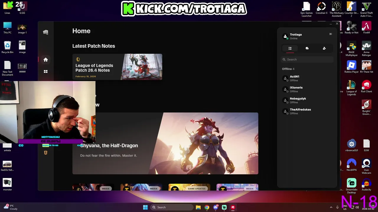Open Burglin' Gnomes desktop shortcut
Image resolution: width=378 pixels, height=212 pixels.
pos(366,108)
